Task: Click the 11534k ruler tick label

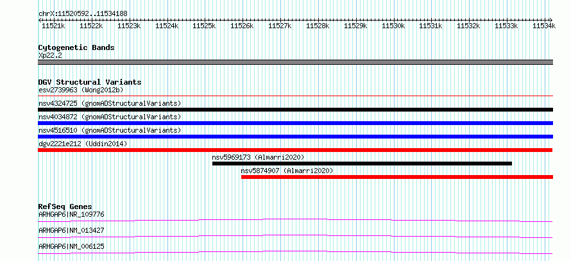Action: pyautogui.click(x=545, y=26)
